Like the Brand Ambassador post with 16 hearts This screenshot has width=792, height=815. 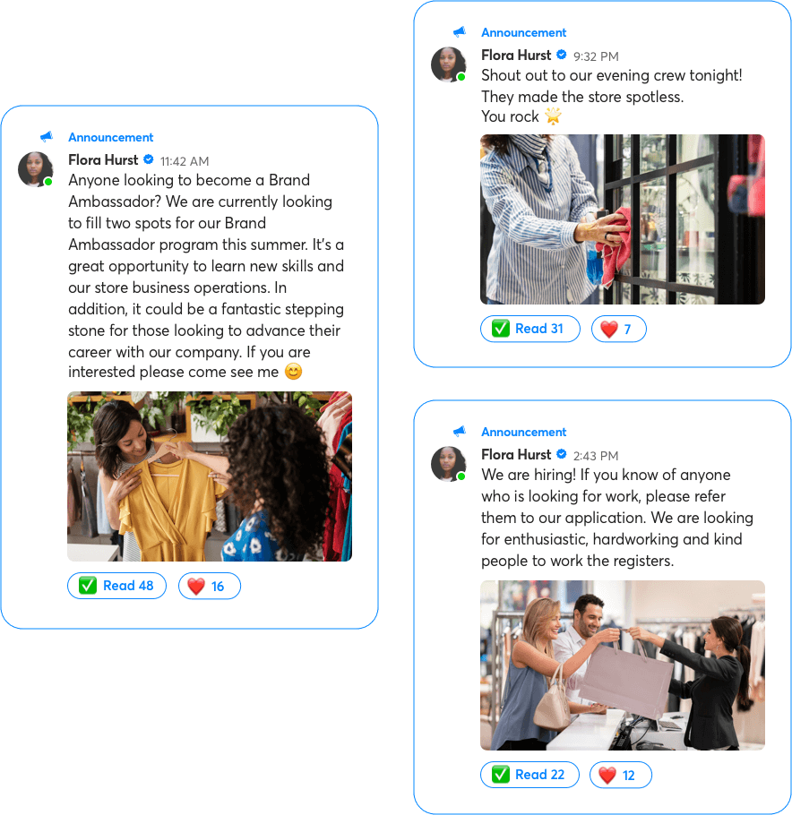click(x=209, y=586)
